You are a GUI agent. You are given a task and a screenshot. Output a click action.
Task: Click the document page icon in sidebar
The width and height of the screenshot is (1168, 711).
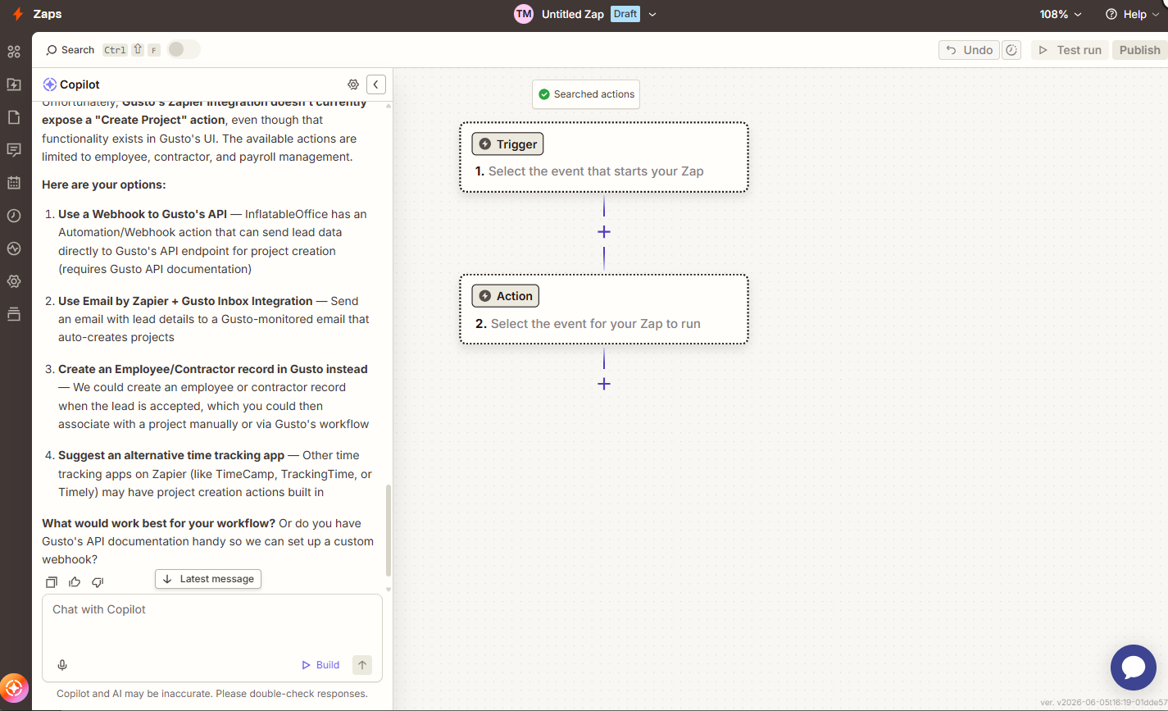click(x=14, y=117)
